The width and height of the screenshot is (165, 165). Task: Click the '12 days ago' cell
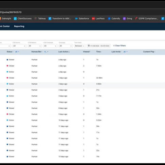click(63, 150)
